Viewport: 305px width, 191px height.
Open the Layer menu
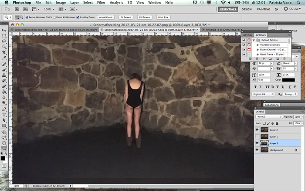click(x=75, y=3)
